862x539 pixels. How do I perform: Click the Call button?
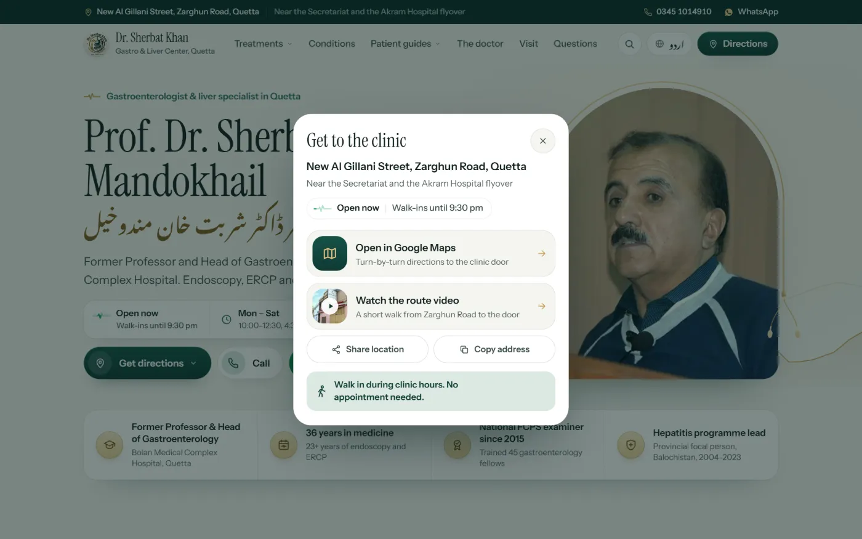(x=249, y=363)
